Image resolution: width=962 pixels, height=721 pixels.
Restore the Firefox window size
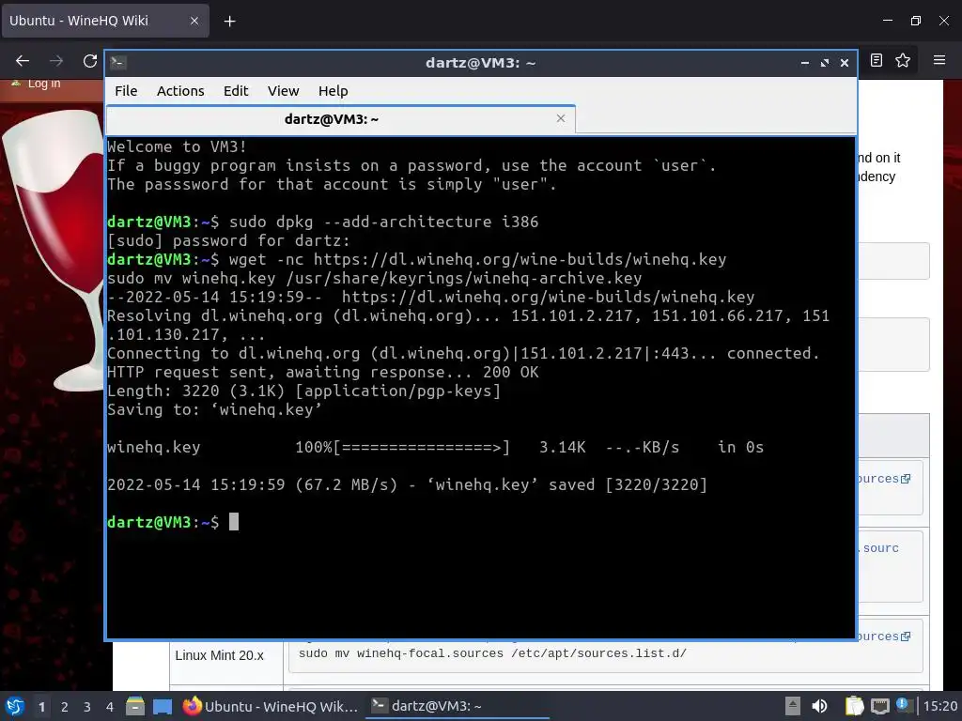click(x=916, y=21)
